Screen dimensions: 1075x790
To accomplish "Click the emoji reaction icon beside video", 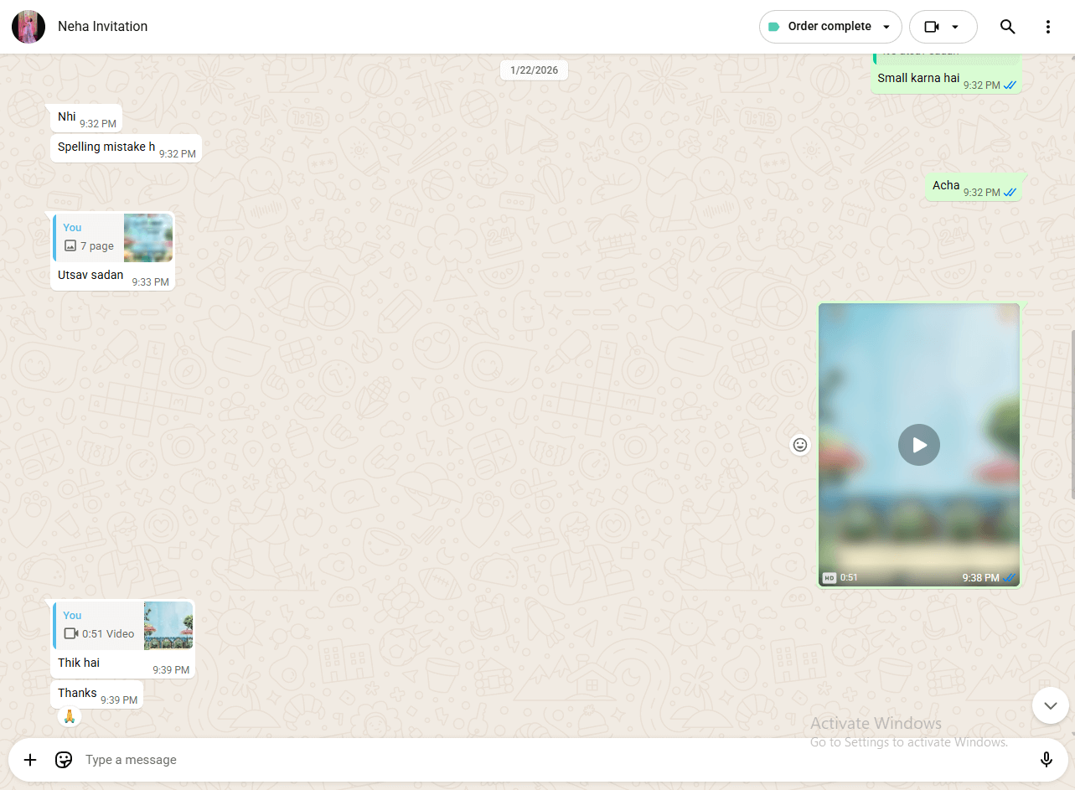I will (800, 445).
